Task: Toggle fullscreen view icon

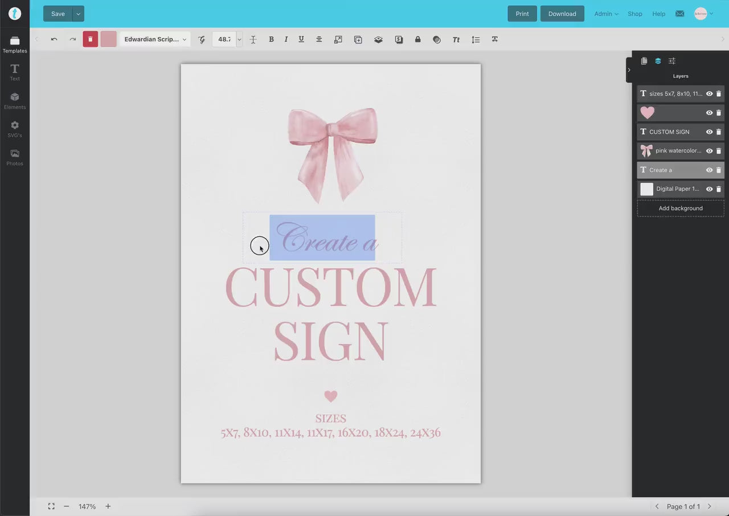Action: tap(51, 506)
